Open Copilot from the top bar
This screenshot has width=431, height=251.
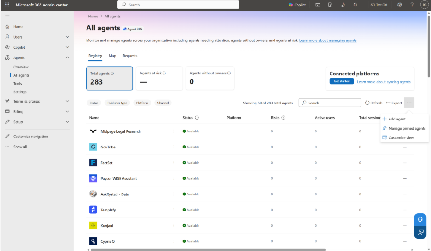tap(297, 5)
